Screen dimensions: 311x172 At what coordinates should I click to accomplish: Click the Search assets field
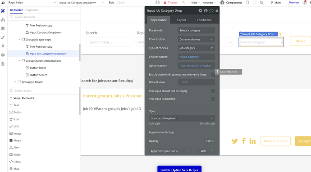click(x=44, y=91)
